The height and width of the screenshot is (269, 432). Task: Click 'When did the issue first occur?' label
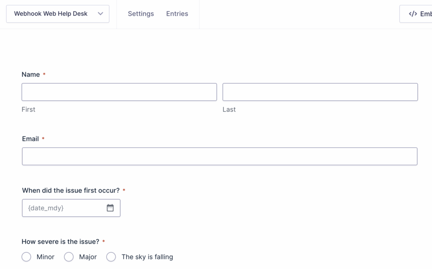(71, 191)
